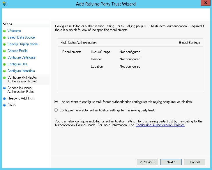Click green bullet beside Configure Identifiers
Image resolution: width=212 pixels, height=170 pixels.
point(4,71)
